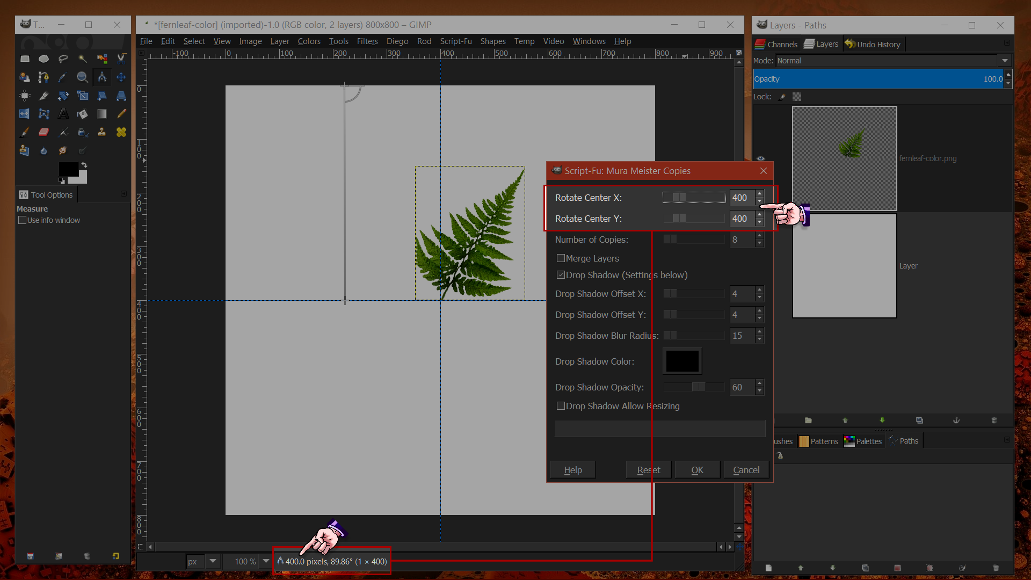Choose the Pencil tool
The width and height of the screenshot is (1031, 580).
pyautogui.click(x=121, y=114)
